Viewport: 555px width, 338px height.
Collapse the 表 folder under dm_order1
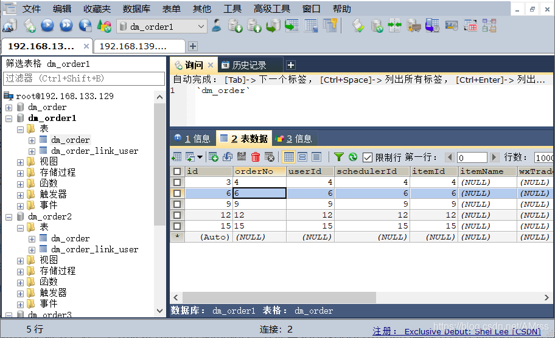(20, 129)
